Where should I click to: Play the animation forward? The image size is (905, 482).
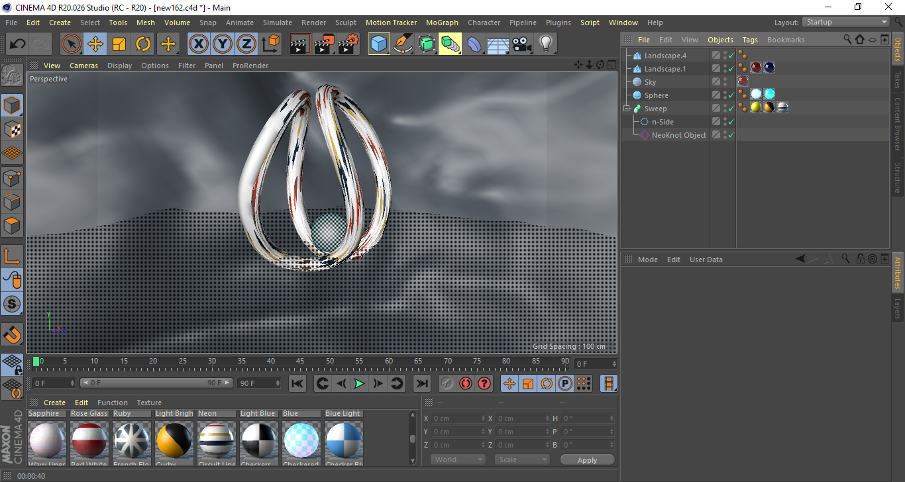click(359, 383)
